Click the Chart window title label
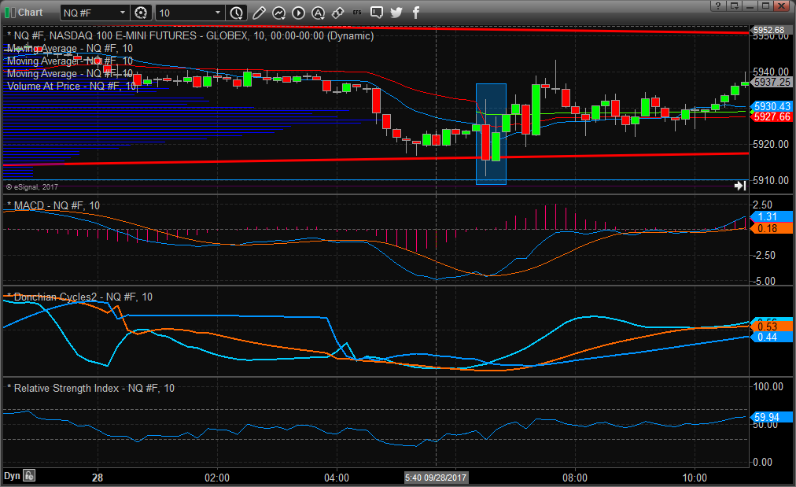796x487 pixels. click(x=30, y=13)
